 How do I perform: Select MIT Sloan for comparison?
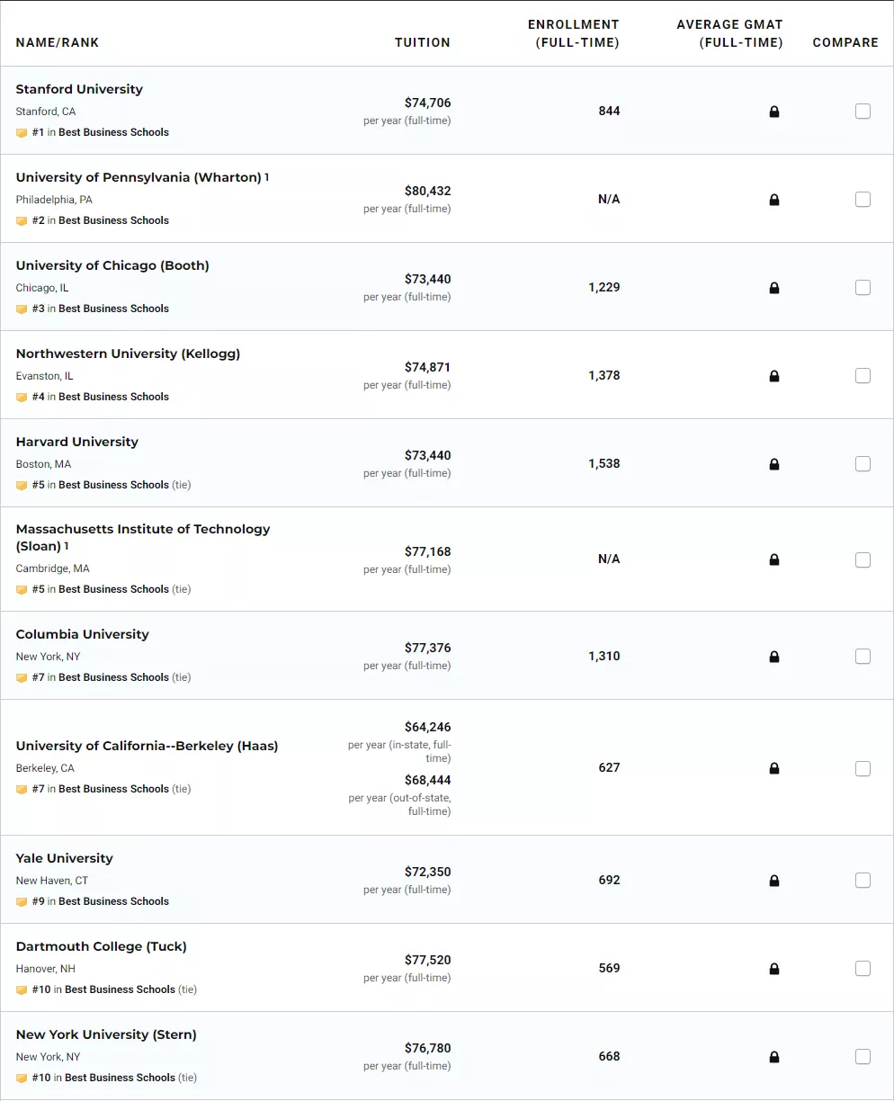click(863, 559)
